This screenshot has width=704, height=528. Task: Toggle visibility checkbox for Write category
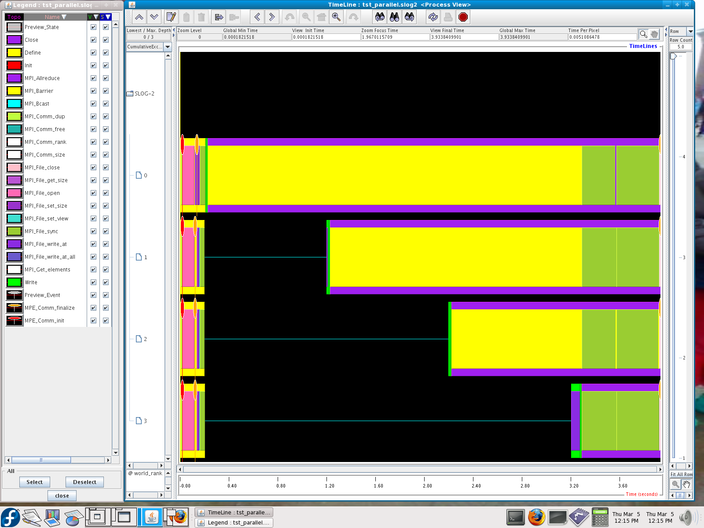coord(93,282)
